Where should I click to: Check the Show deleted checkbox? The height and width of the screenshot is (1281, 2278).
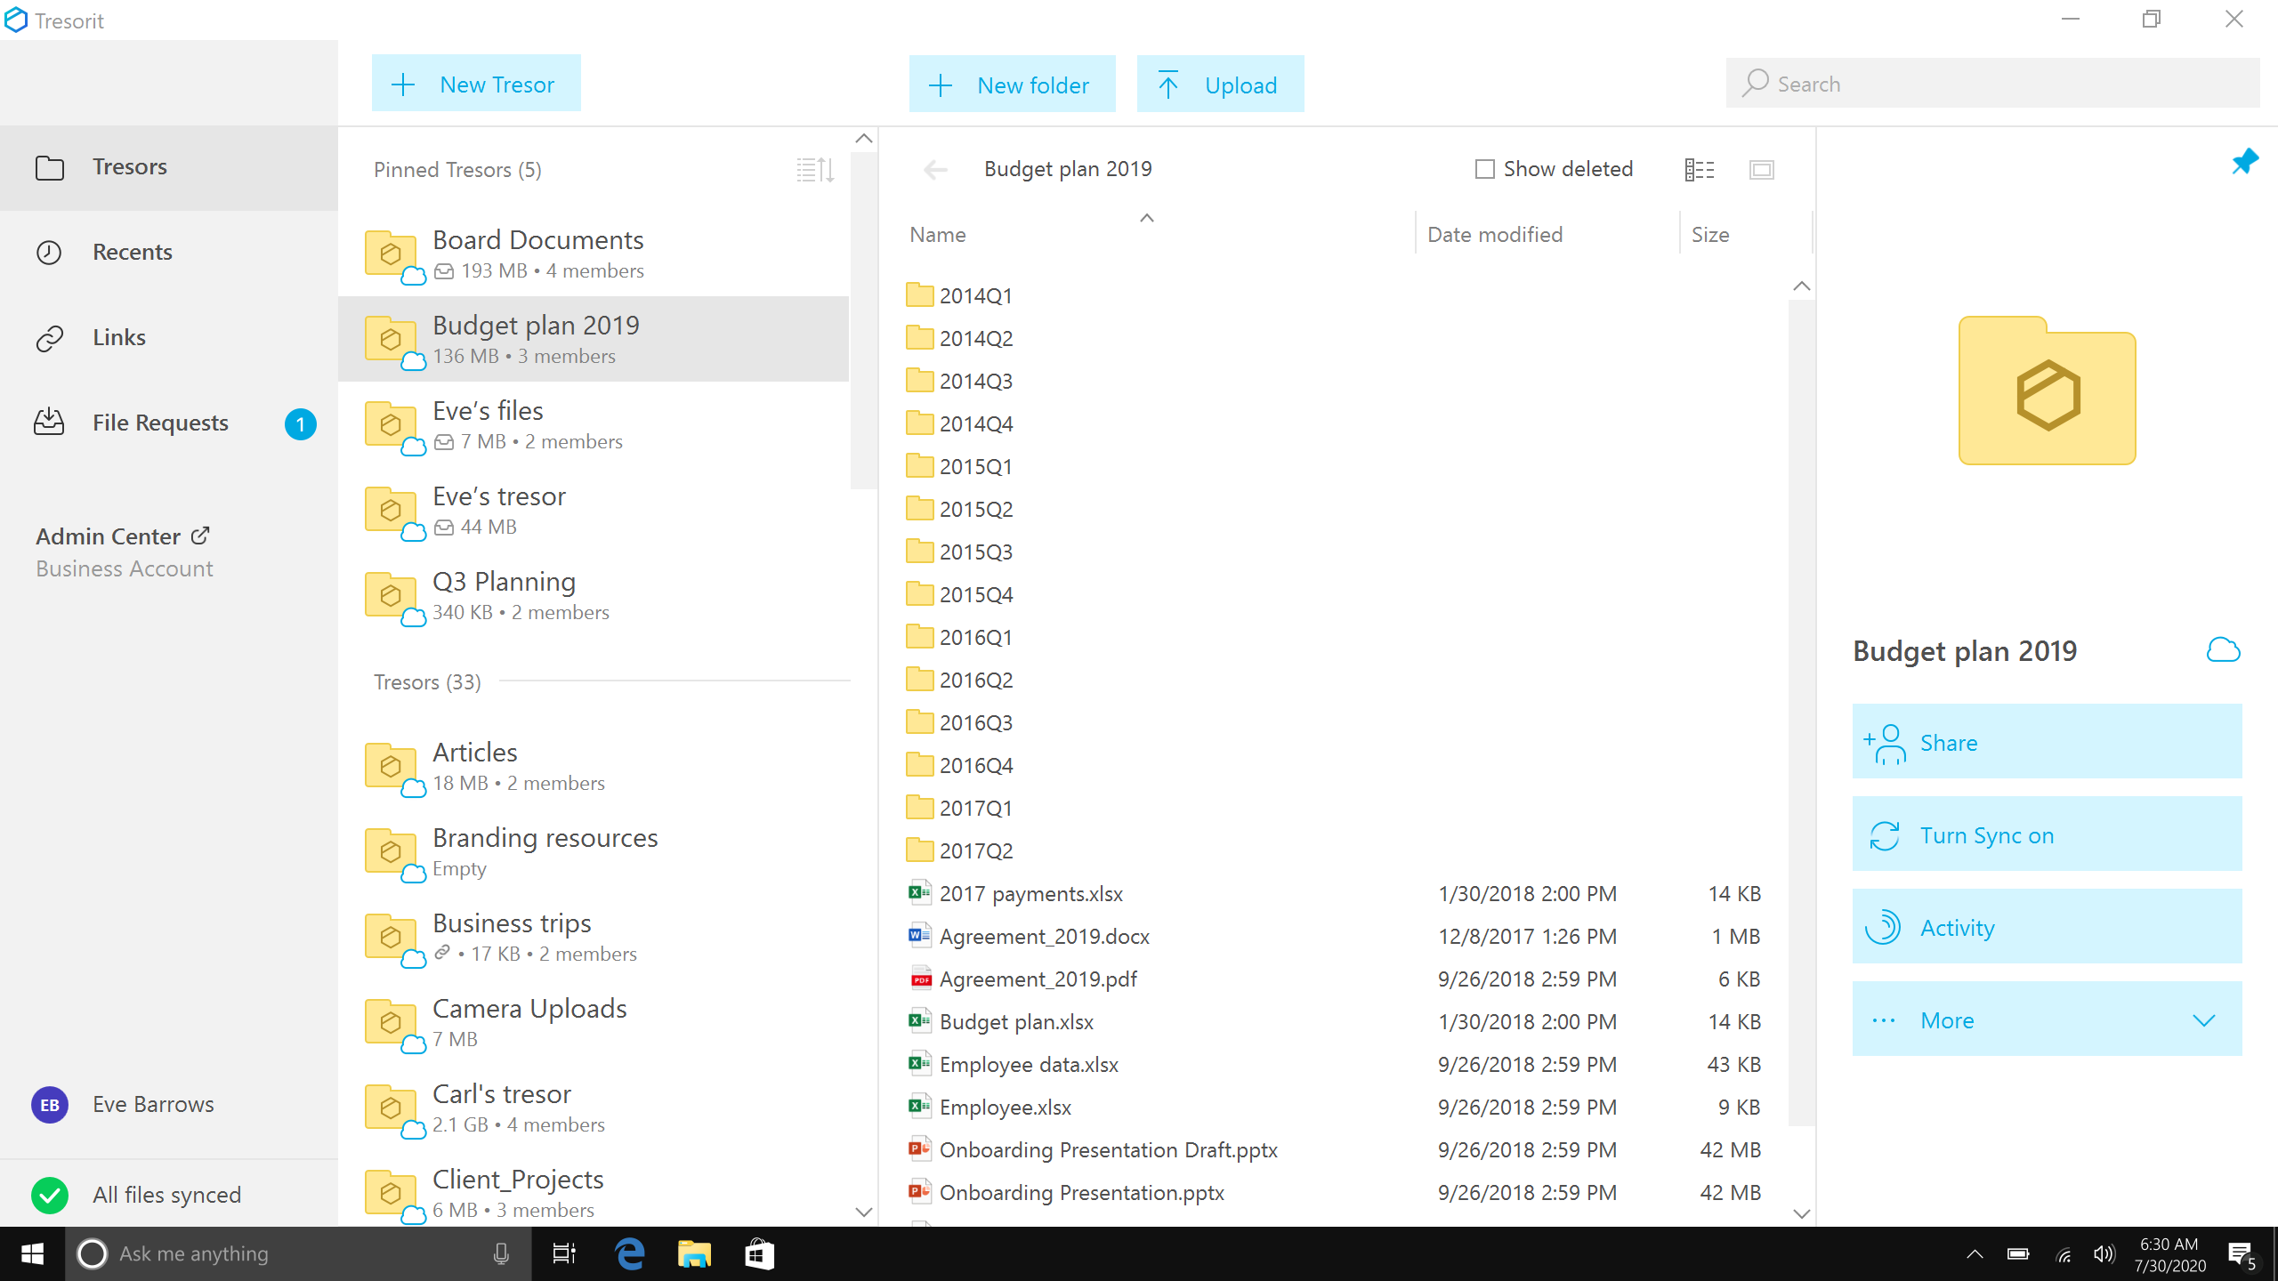(x=1483, y=168)
